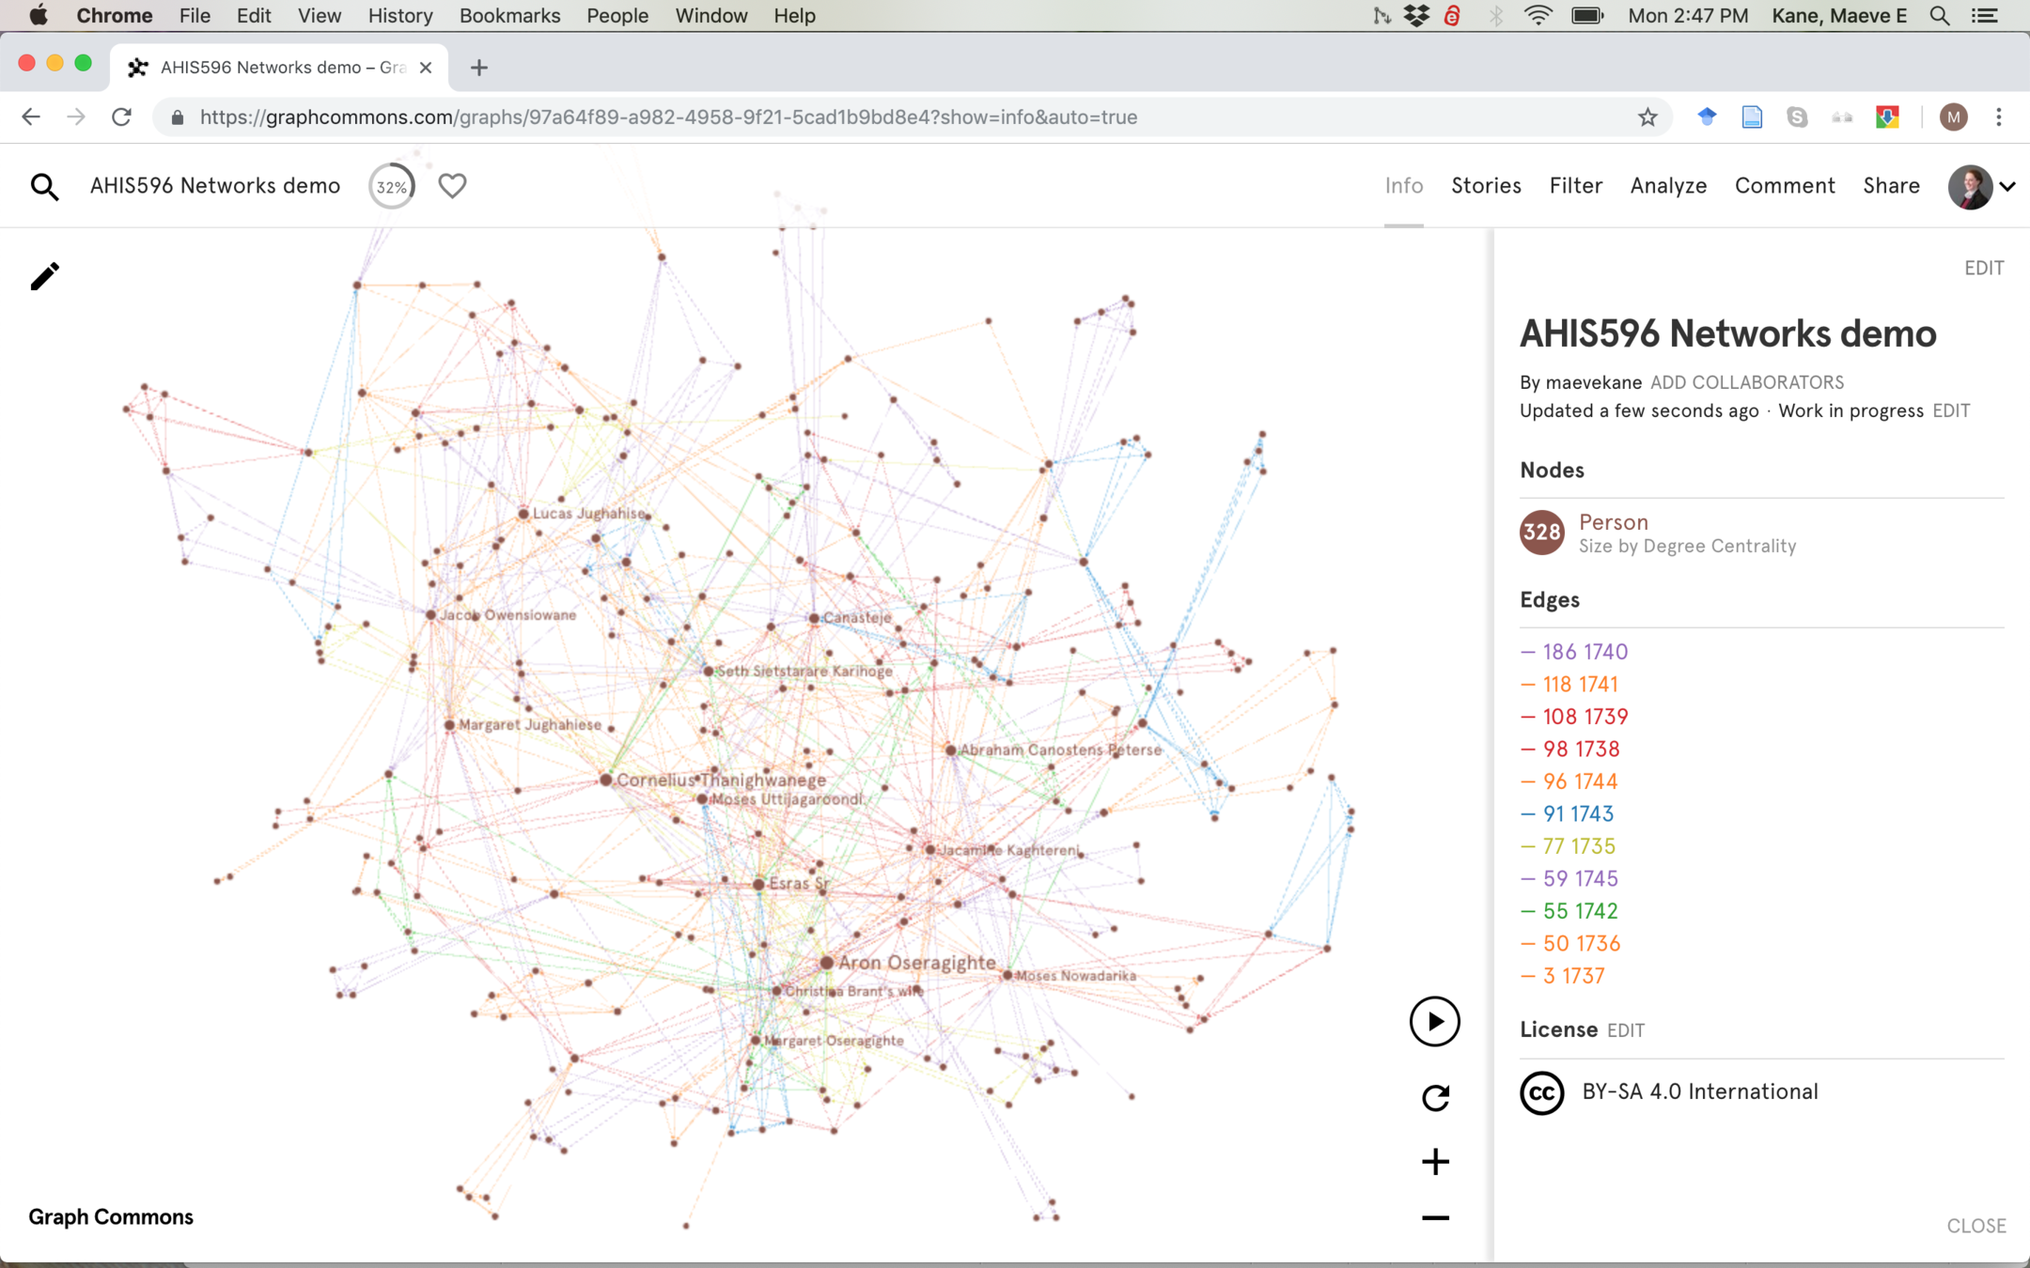
Task: Click the pencil edit icon
Action: click(44, 276)
